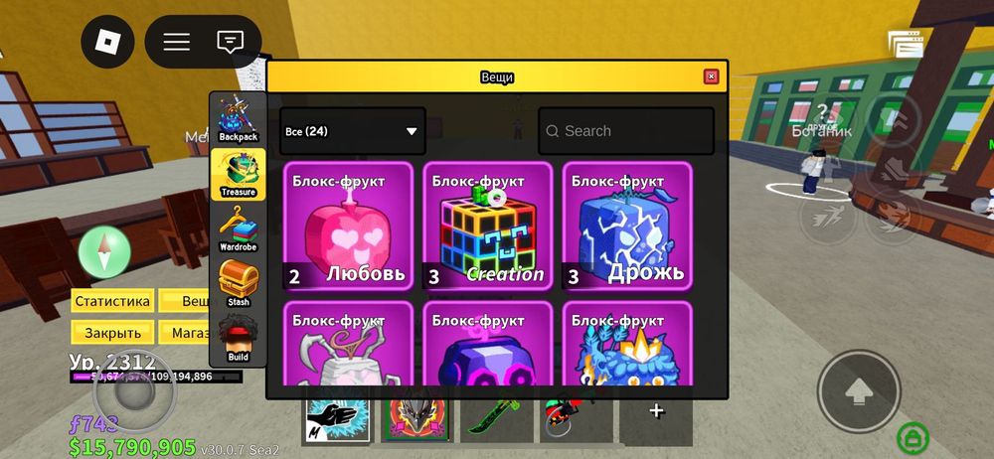
Task: Focus the Search input field
Action: click(626, 131)
